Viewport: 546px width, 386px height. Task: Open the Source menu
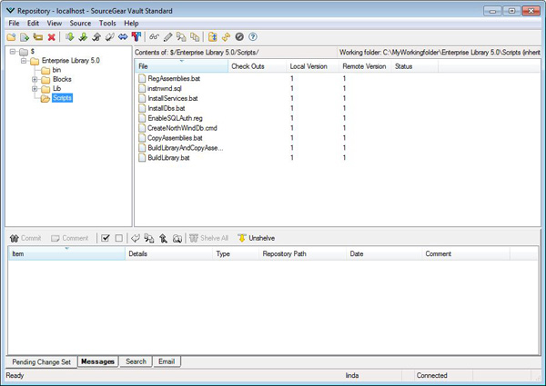tap(80, 23)
